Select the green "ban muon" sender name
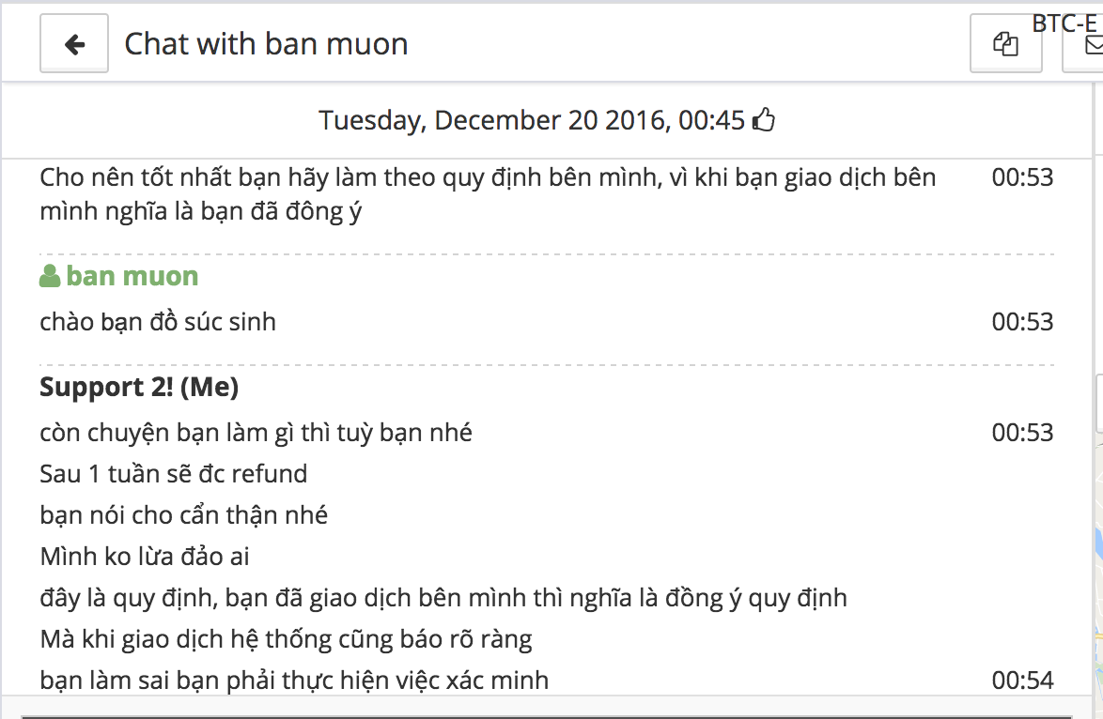The width and height of the screenshot is (1103, 719). [x=132, y=276]
